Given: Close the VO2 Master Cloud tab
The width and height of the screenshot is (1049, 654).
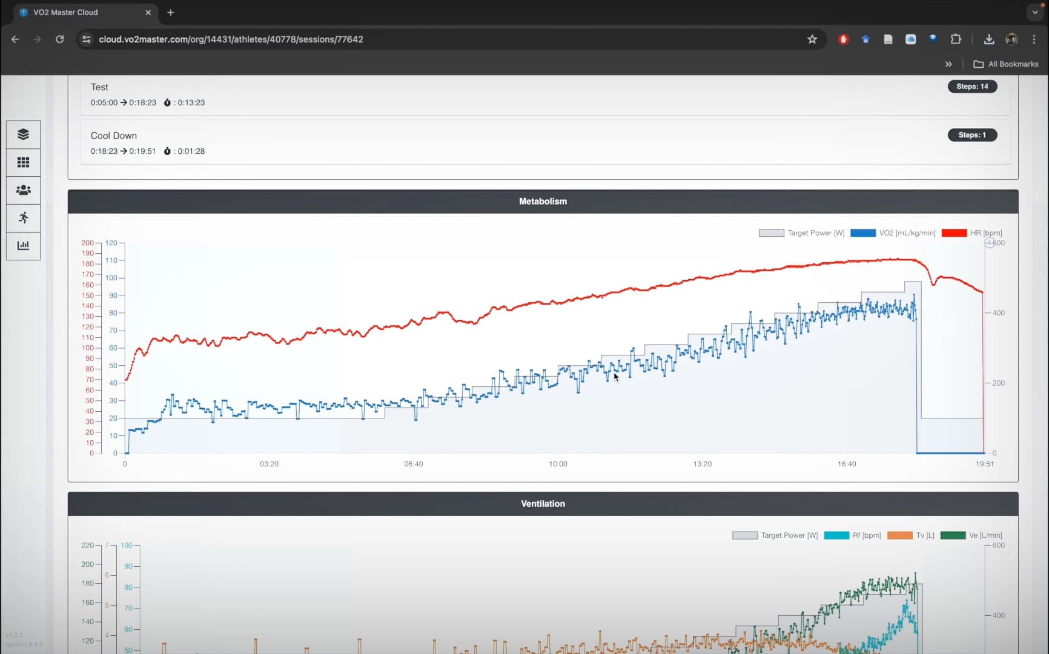Looking at the screenshot, I should 148,12.
